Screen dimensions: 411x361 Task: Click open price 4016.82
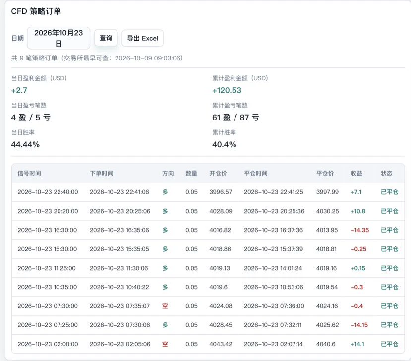point(220,230)
